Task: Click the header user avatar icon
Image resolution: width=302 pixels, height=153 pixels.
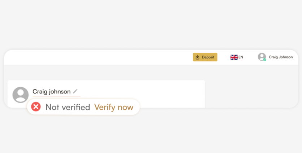Action: tap(262, 57)
